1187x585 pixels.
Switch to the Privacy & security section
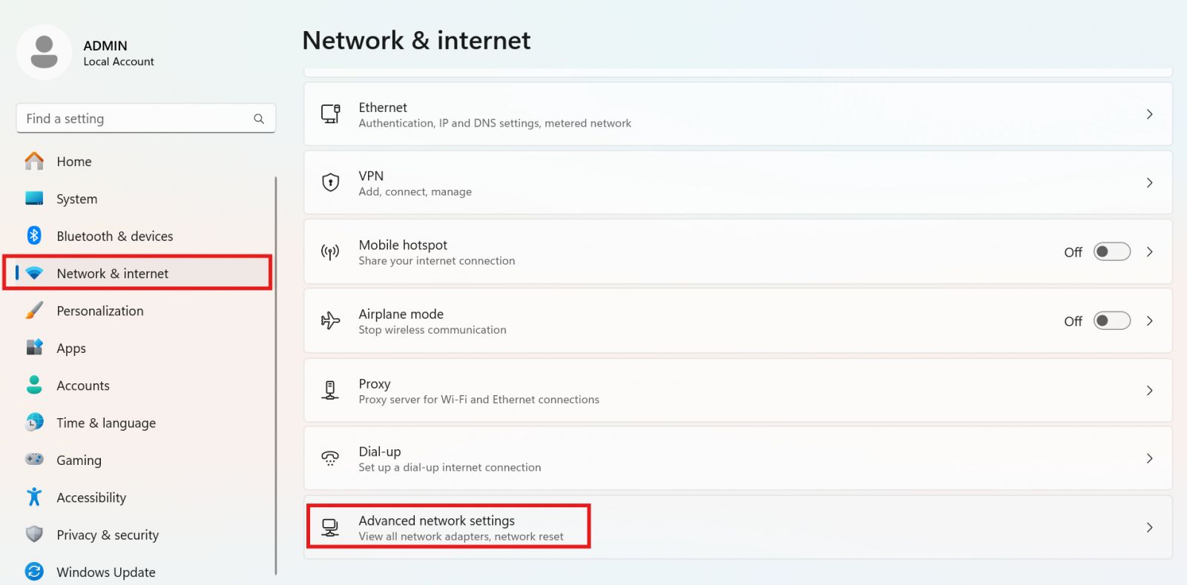pos(108,535)
